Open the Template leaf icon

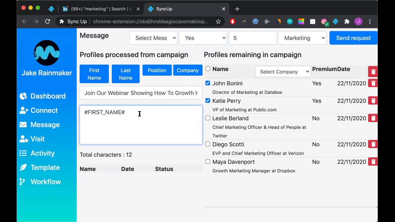tap(23, 167)
